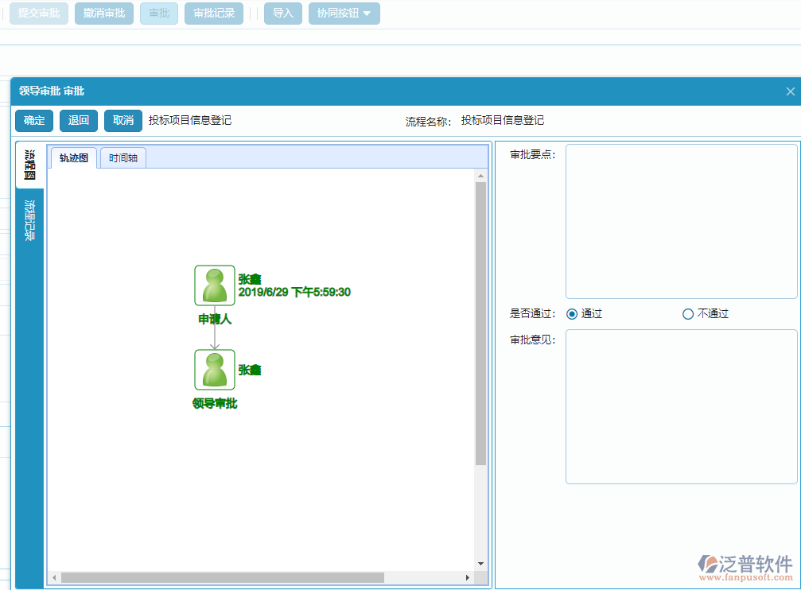Click the 申请人 avatar icon for 张鑫

click(213, 285)
